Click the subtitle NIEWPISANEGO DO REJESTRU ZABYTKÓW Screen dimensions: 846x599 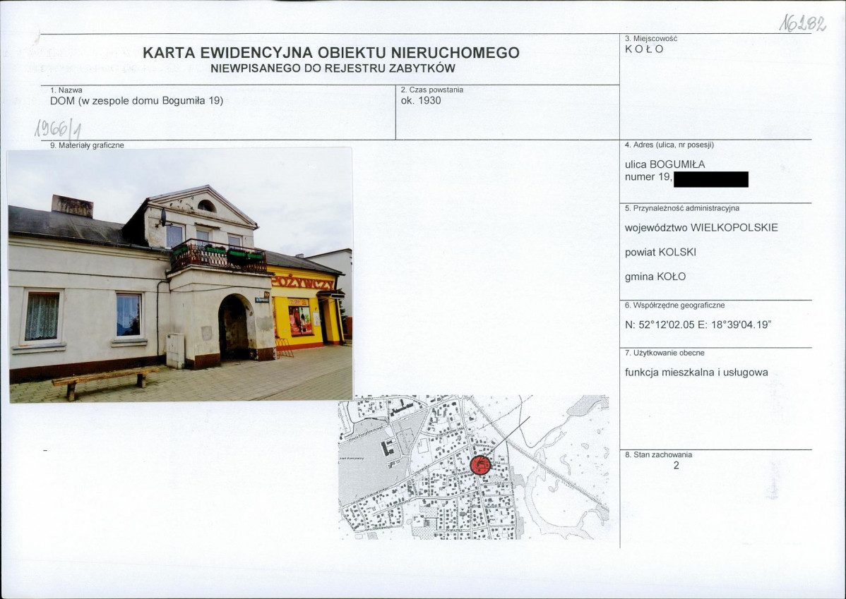pos(331,68)
